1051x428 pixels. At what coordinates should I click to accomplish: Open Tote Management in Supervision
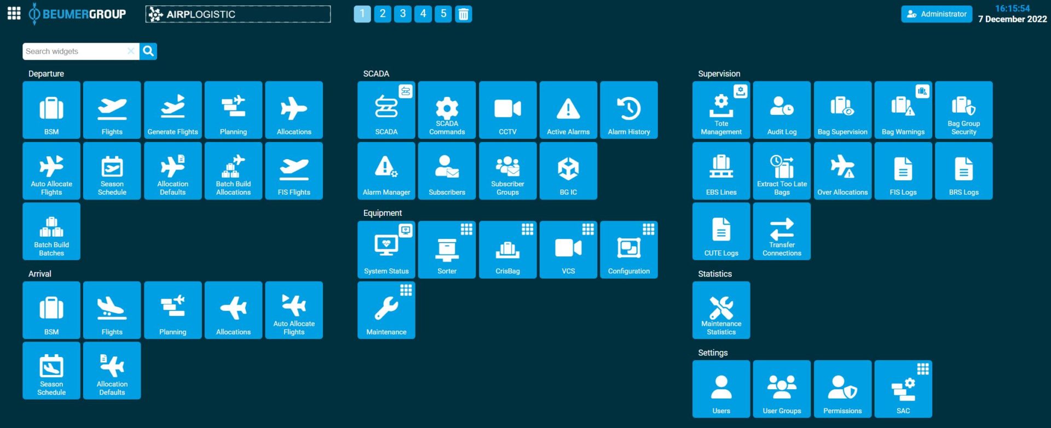pos(720,111)
